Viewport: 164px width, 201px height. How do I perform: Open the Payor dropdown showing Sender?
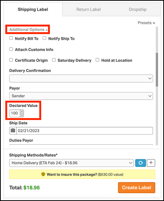pyautogui.click(x=81, y=96)
